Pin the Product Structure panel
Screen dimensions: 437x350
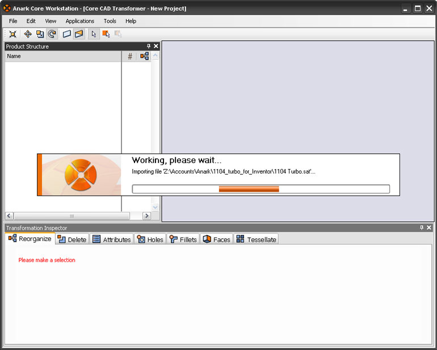pos(149,47)
